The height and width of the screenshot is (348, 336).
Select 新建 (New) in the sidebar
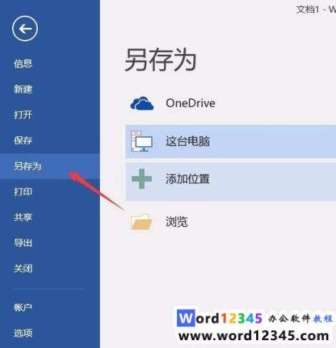click(23, 89)
